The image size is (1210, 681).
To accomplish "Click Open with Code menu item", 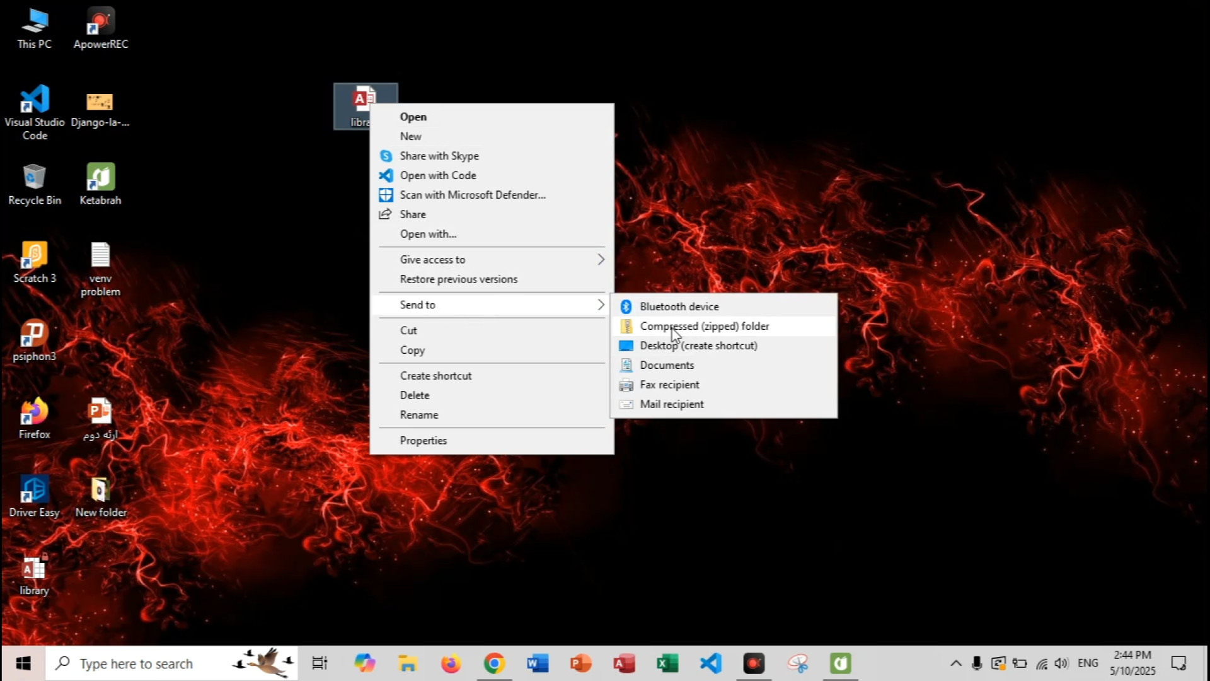I will [437, 175].
